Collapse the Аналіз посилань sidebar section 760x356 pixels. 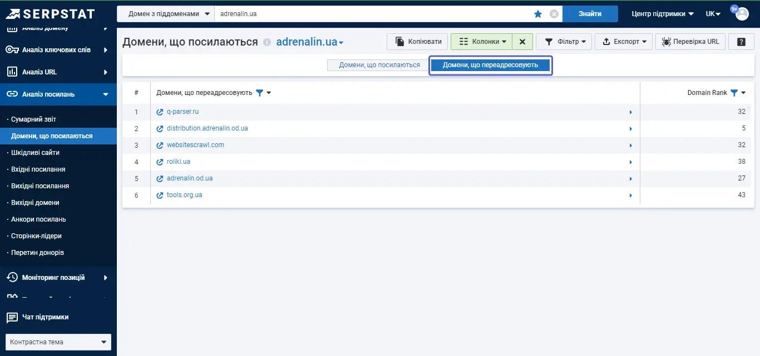106,94
